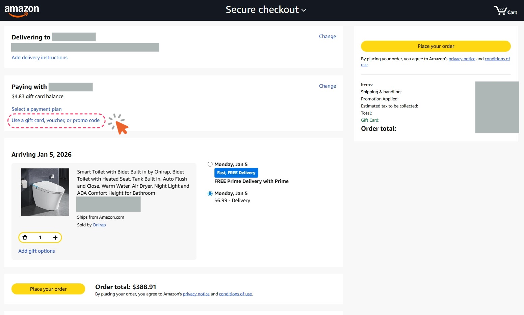The height and width of the screenshot is (315, 524).
Task: Change the payment method
Action: coord(327,86)
